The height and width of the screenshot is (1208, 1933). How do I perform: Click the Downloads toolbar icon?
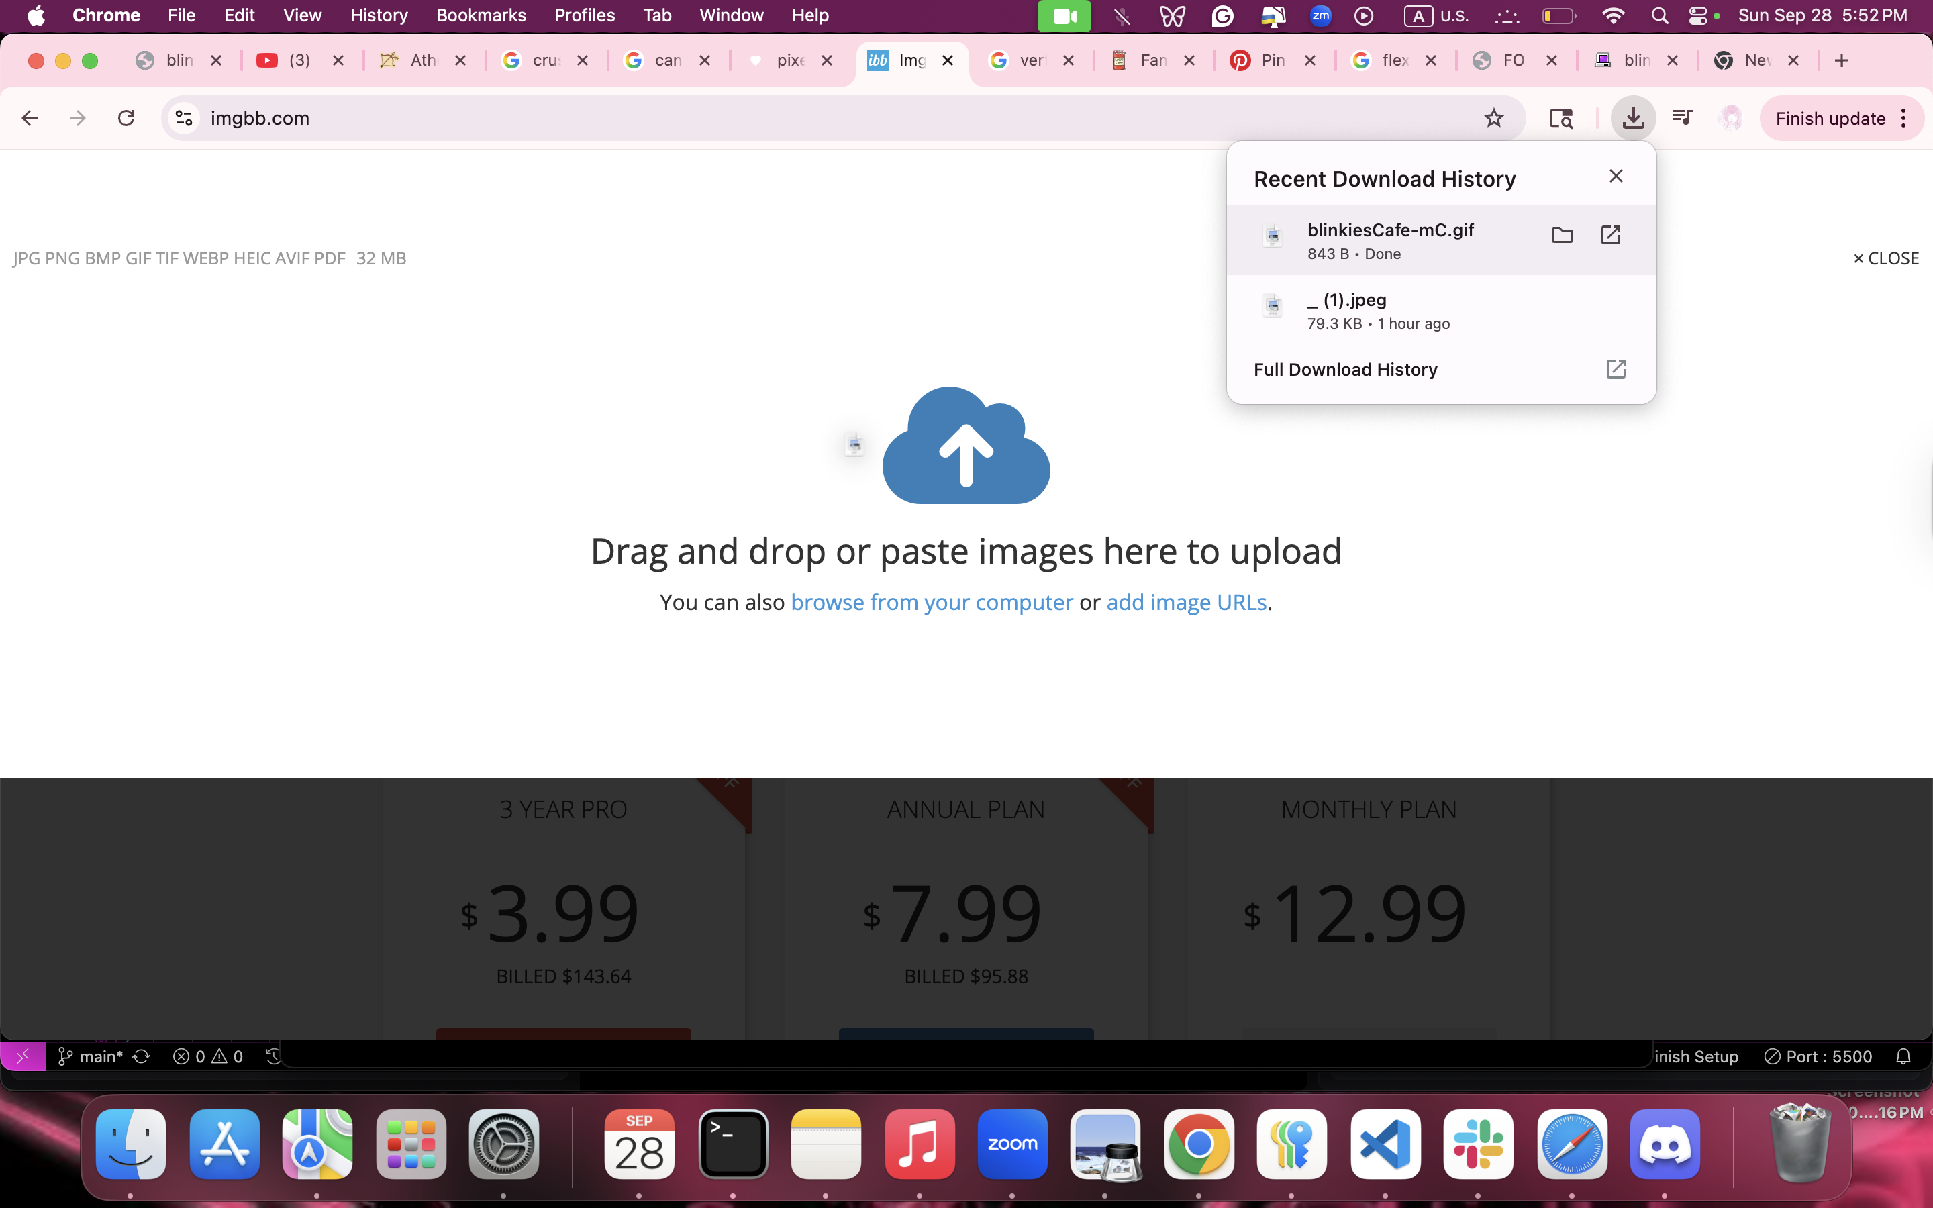coord(1633,117)
